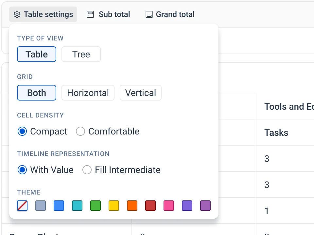This screenshot has width=314, height=235.
Task: Pick the orange theme swatch
Action: (x=132, y=206)
